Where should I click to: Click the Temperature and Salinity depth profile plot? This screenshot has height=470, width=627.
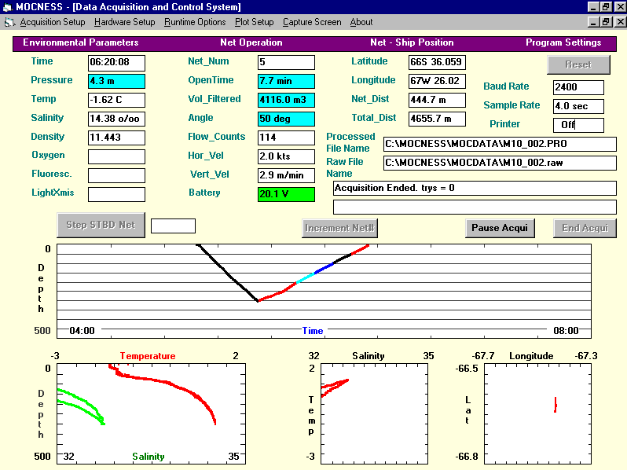pyautogui.click(x=151, y=414)
